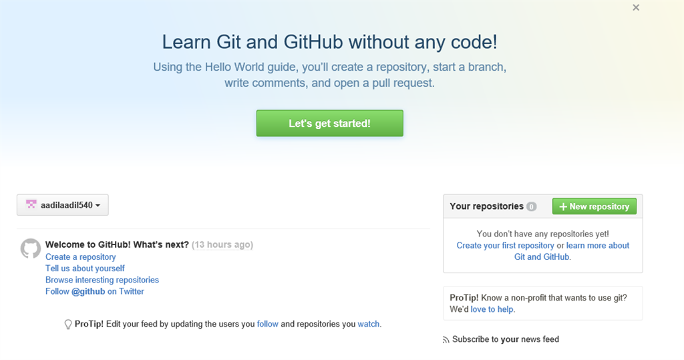Browse interesting repositories link
The width and height of the screenshot is (684, 360).
pyautogui.click(x=102, y=280)
